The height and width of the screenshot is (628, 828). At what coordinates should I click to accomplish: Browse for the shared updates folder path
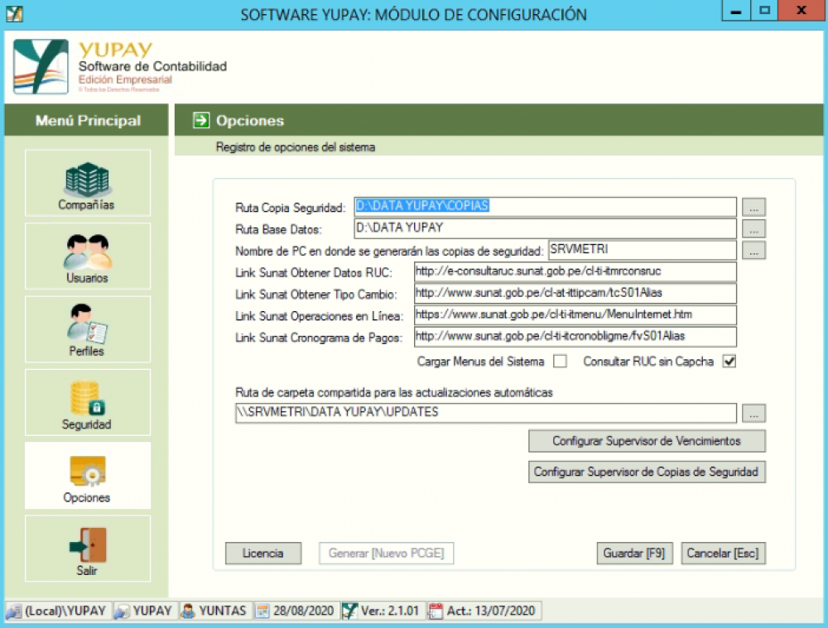[753, 413]
